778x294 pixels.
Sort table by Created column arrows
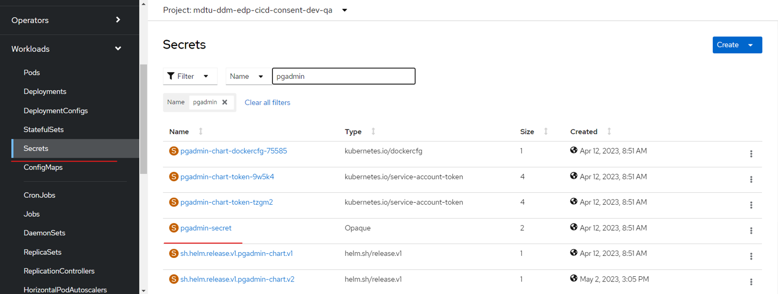tap(609, 132)
